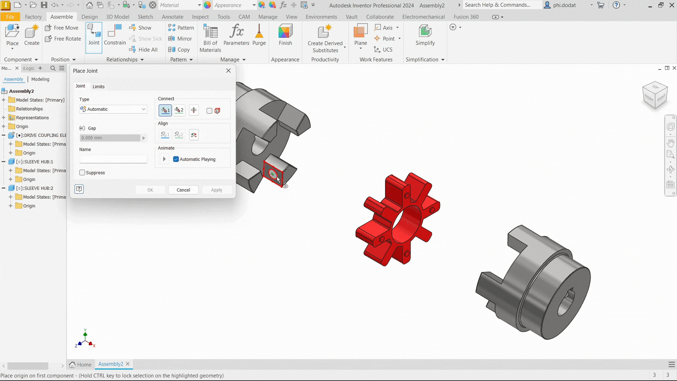Tick the checkbox in Connect group

209,111
